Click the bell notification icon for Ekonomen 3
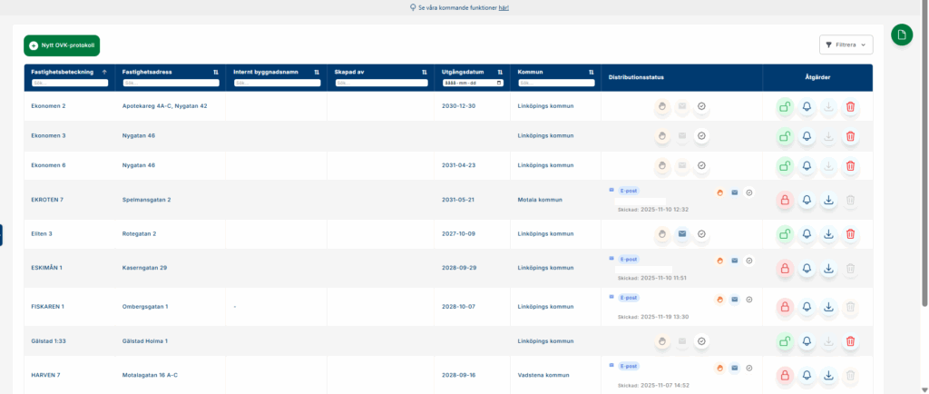929x394 pixels. coord(807,136)
